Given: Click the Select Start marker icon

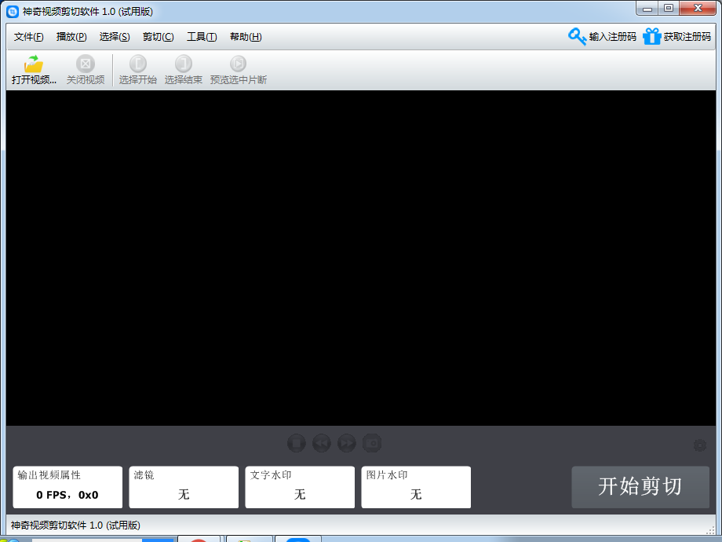Looking at the screenshot, I should tap(137, 64).
